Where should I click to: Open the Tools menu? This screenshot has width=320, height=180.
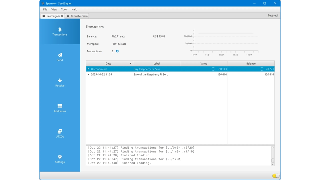click(64, 9)
